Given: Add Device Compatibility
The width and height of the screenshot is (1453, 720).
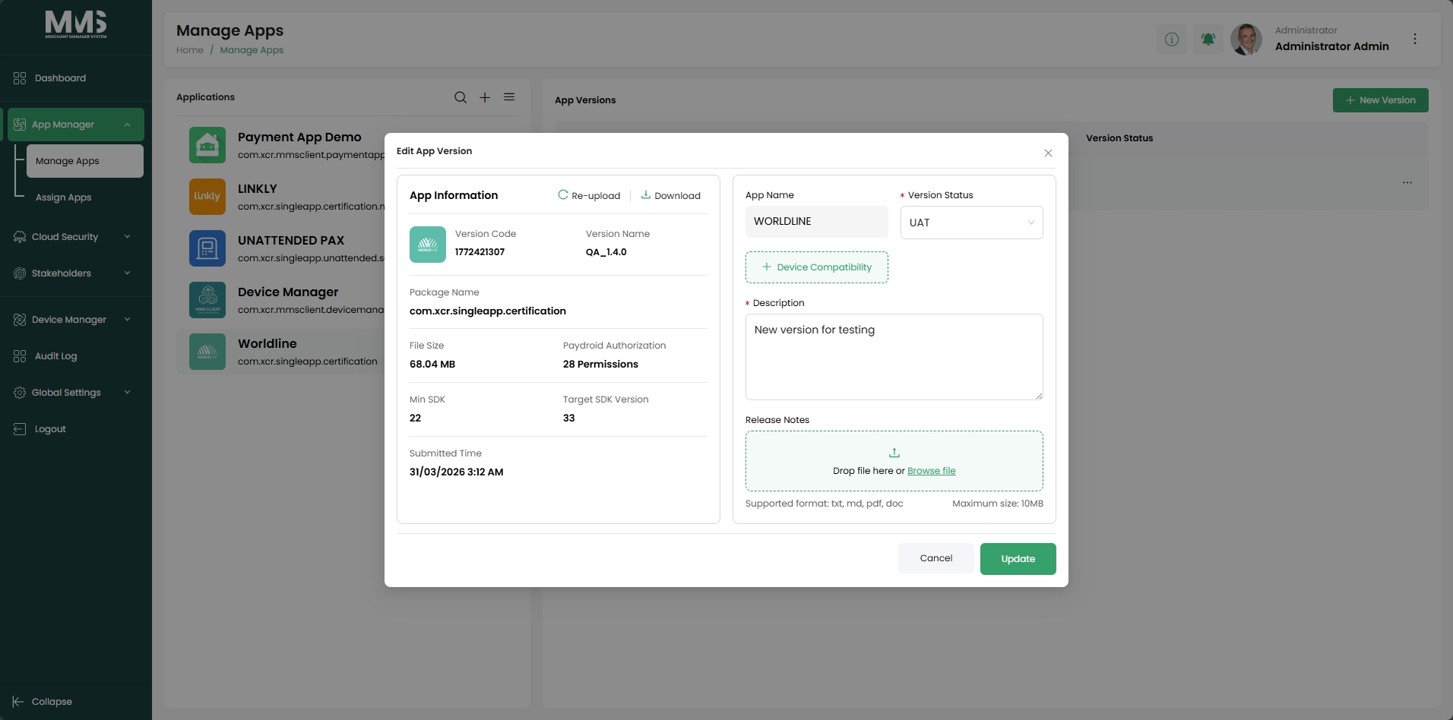Looking at the screenshot, I should (x=817, y=267).
